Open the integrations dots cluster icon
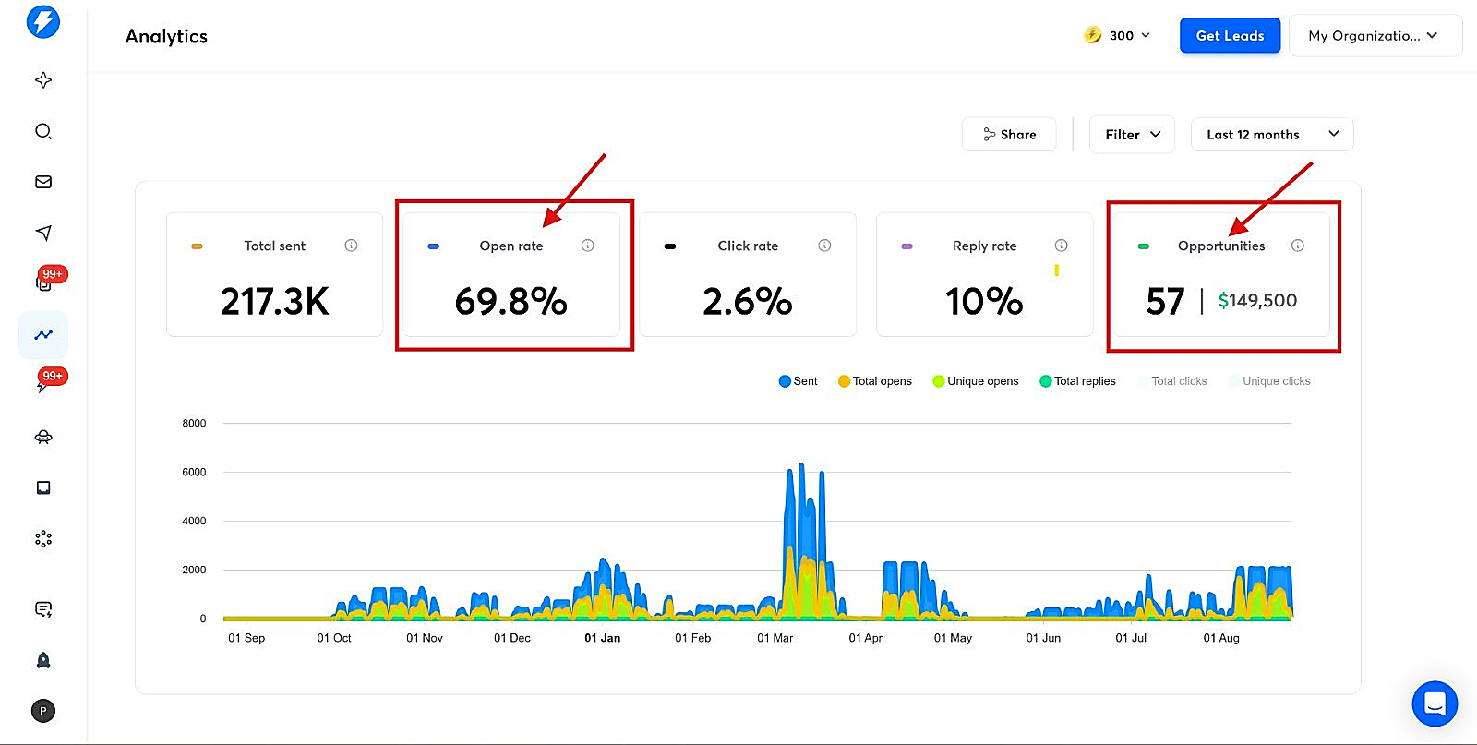Screen dimensions: 1477x745 (x=43, y=538)
